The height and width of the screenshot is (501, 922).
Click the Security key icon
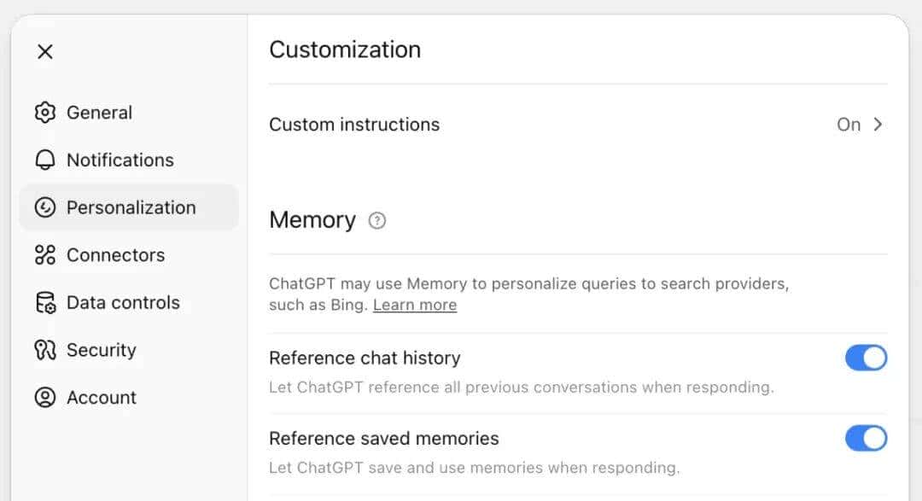[x=45, y=350]
